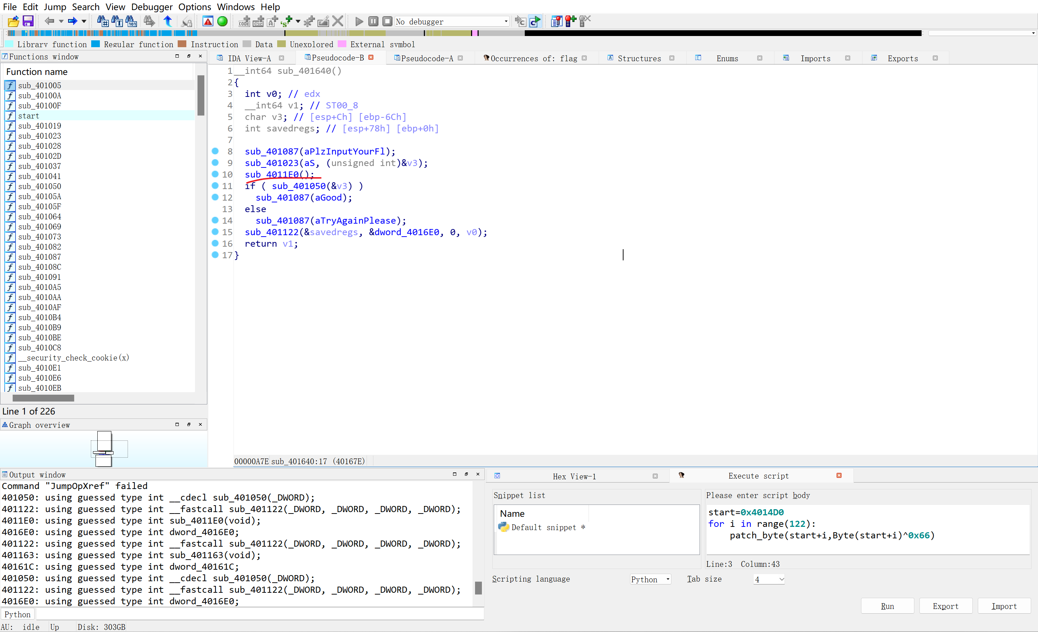The height and width of the screenshot is (632, 1038).
Task: Click the blue Jump forward arrow
Action: click(x=72, y=21)
